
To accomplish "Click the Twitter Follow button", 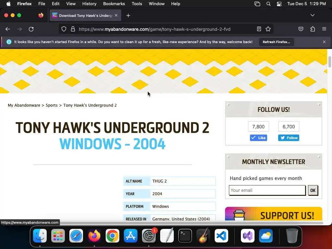I will tap(289, 138).
